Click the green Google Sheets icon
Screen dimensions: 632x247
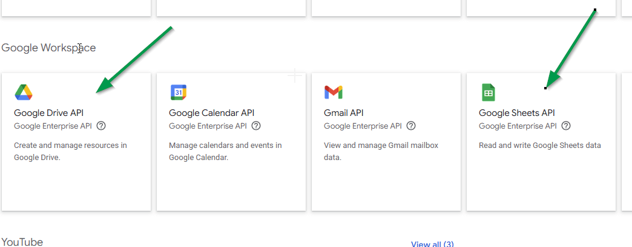click(488, 92)
